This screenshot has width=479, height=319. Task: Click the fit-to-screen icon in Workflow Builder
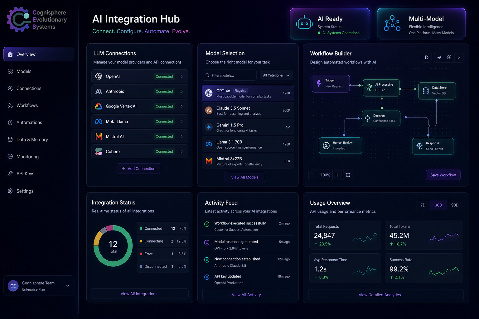point(348,175)
